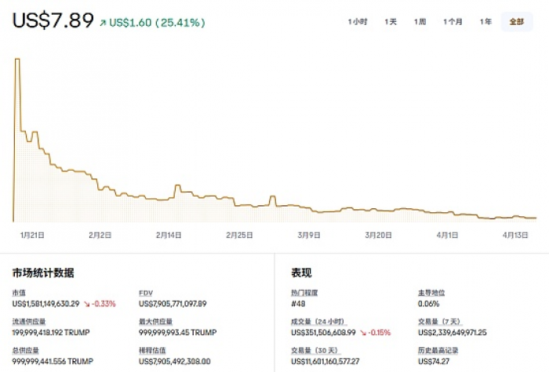Click the 历史最高记录 value US$74.27
549x372 pixels.
pyautogui.click(x=434, y=361)
